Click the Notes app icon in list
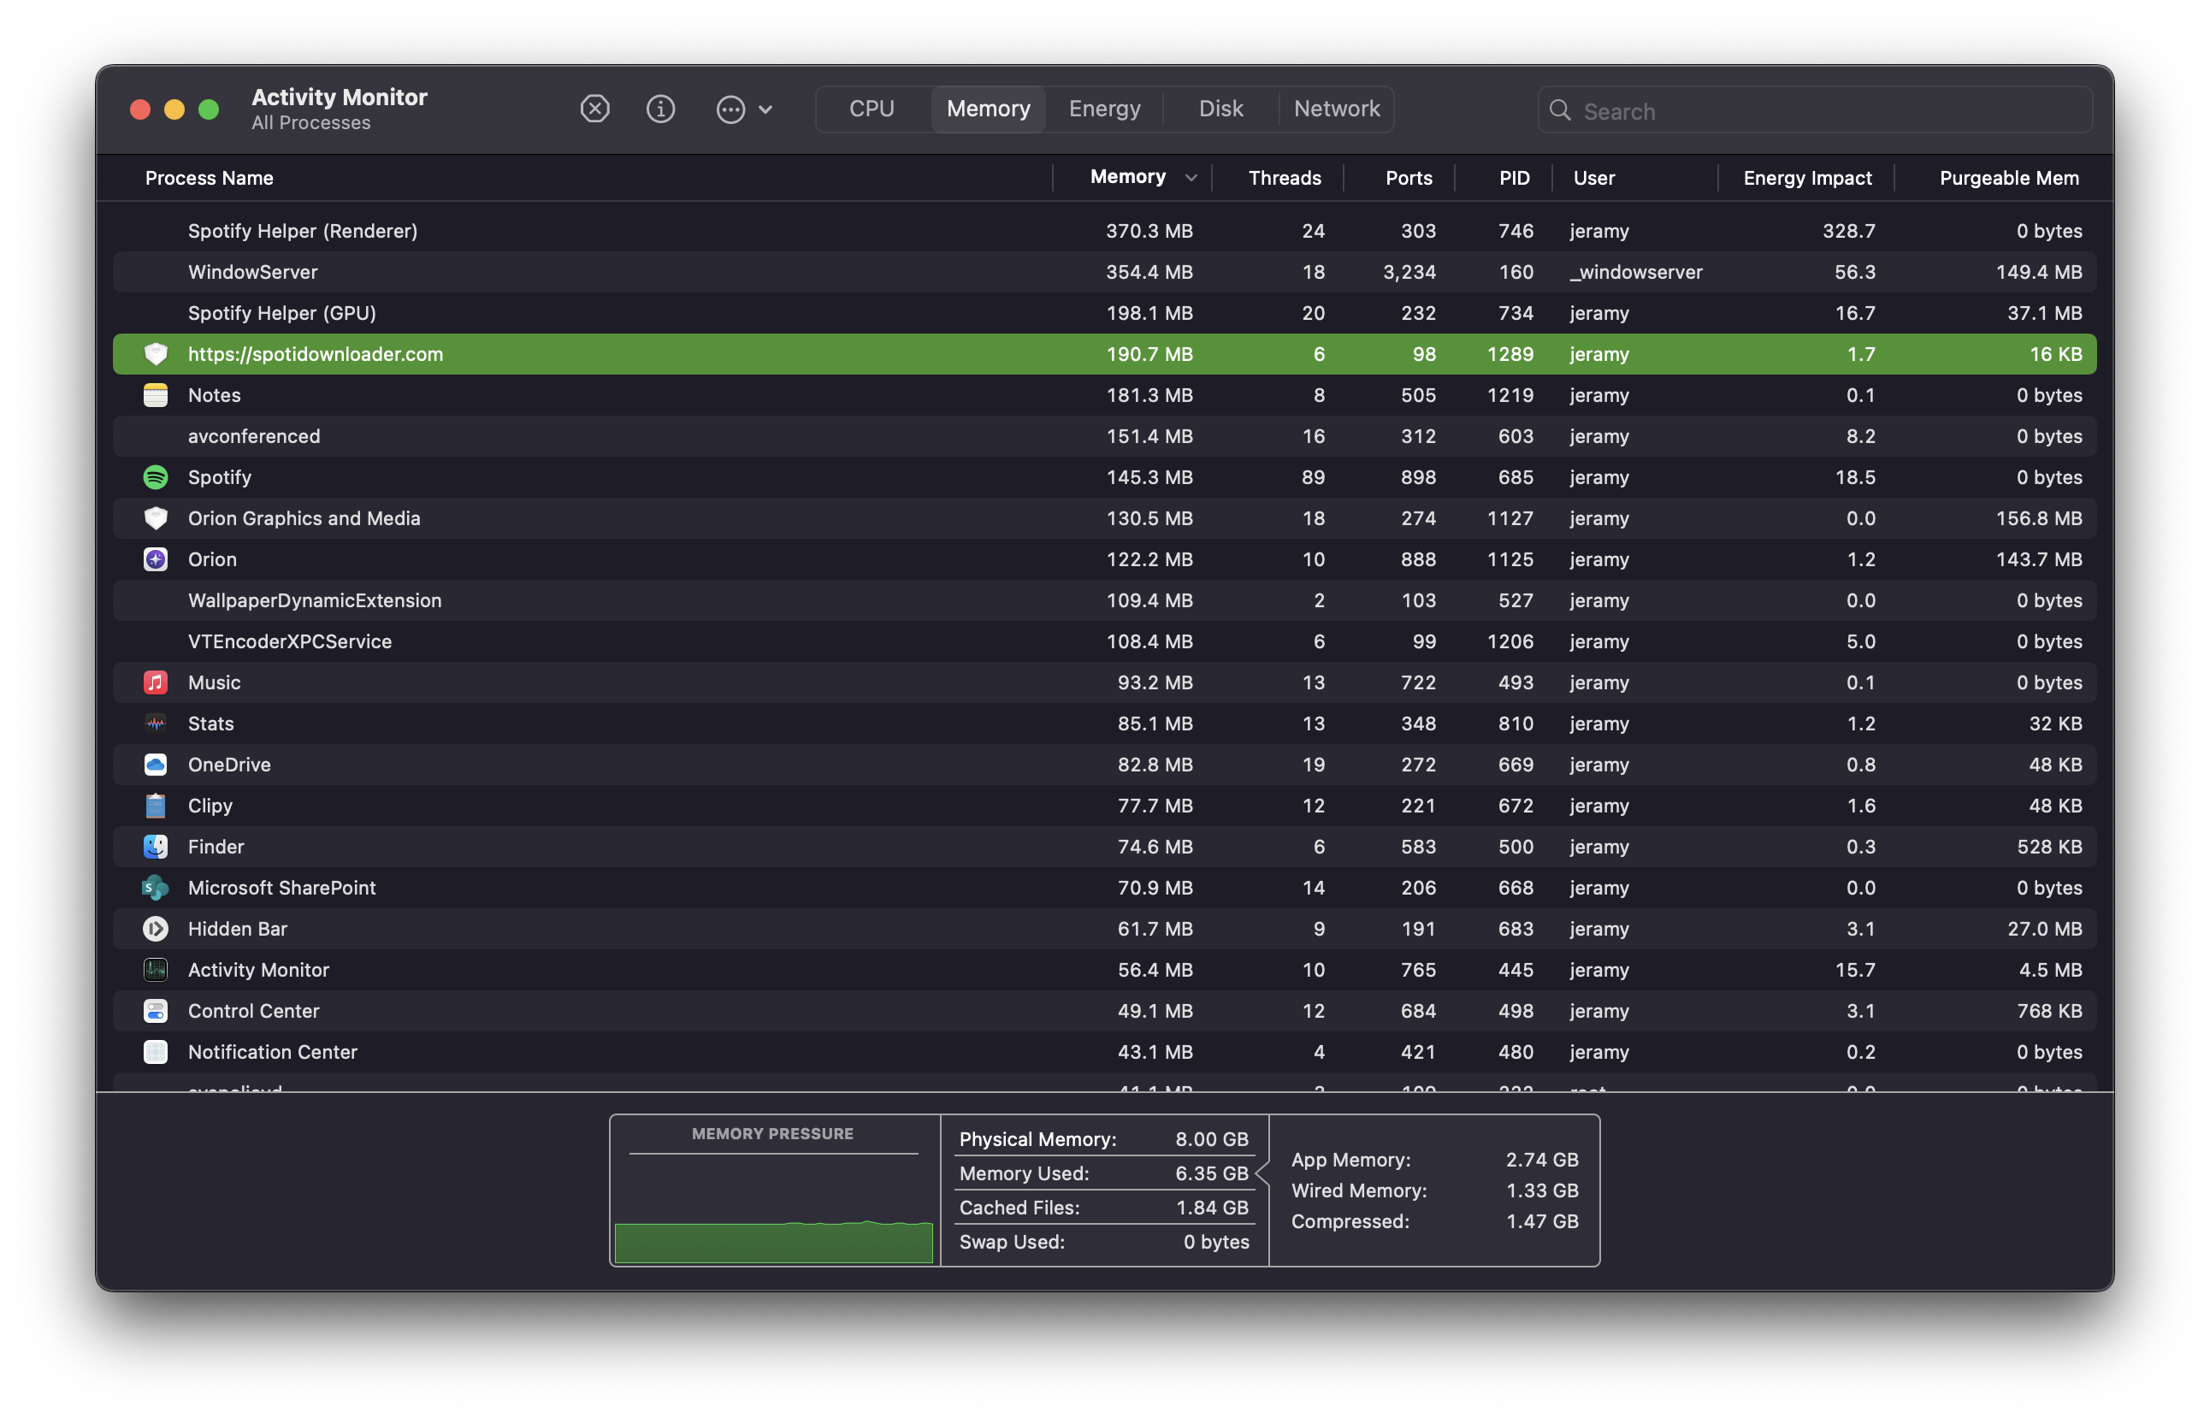 156,395
